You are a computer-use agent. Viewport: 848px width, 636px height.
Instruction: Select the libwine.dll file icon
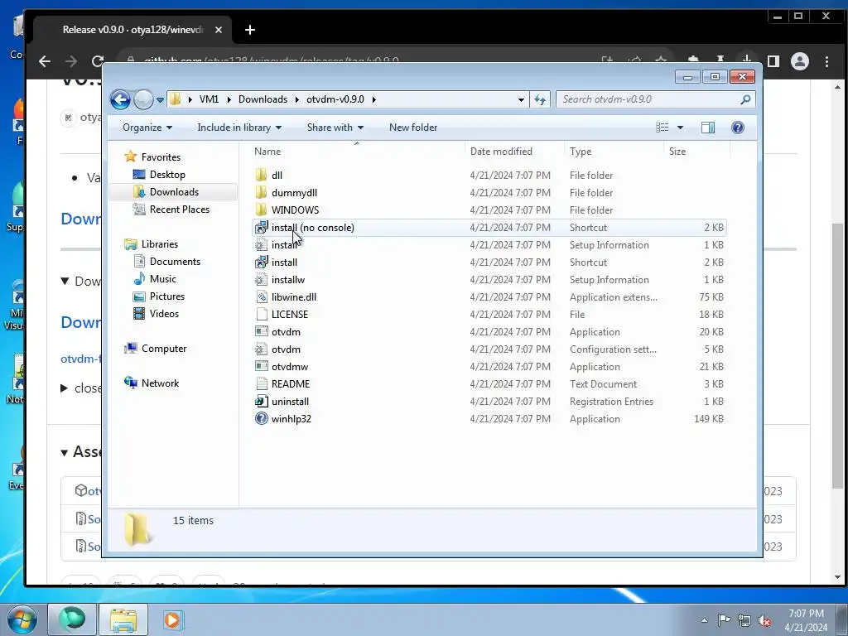coord(261,296)
